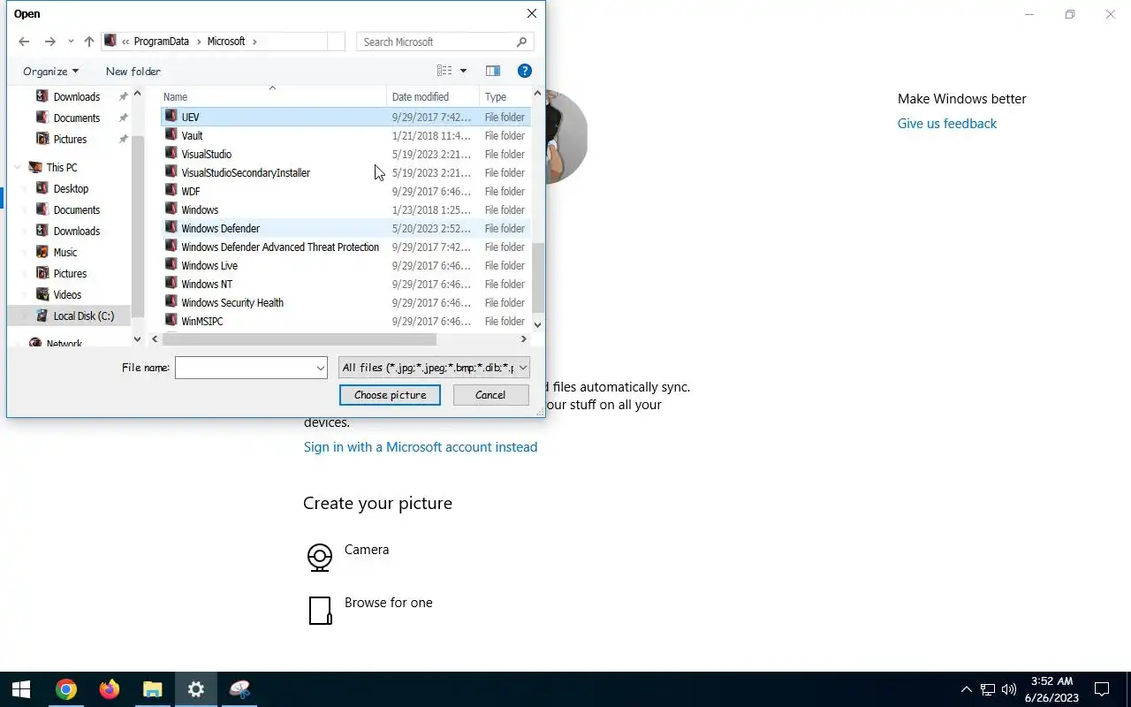Open pinned Documents in Quick access

tap(77, 118)
